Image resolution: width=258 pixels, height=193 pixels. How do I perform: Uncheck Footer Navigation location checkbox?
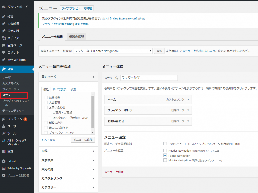(165, 156)
